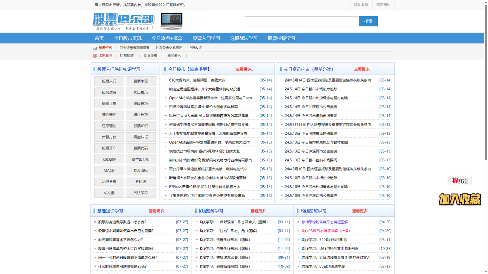Click 添加收藏 in top bar

point(361,5)
